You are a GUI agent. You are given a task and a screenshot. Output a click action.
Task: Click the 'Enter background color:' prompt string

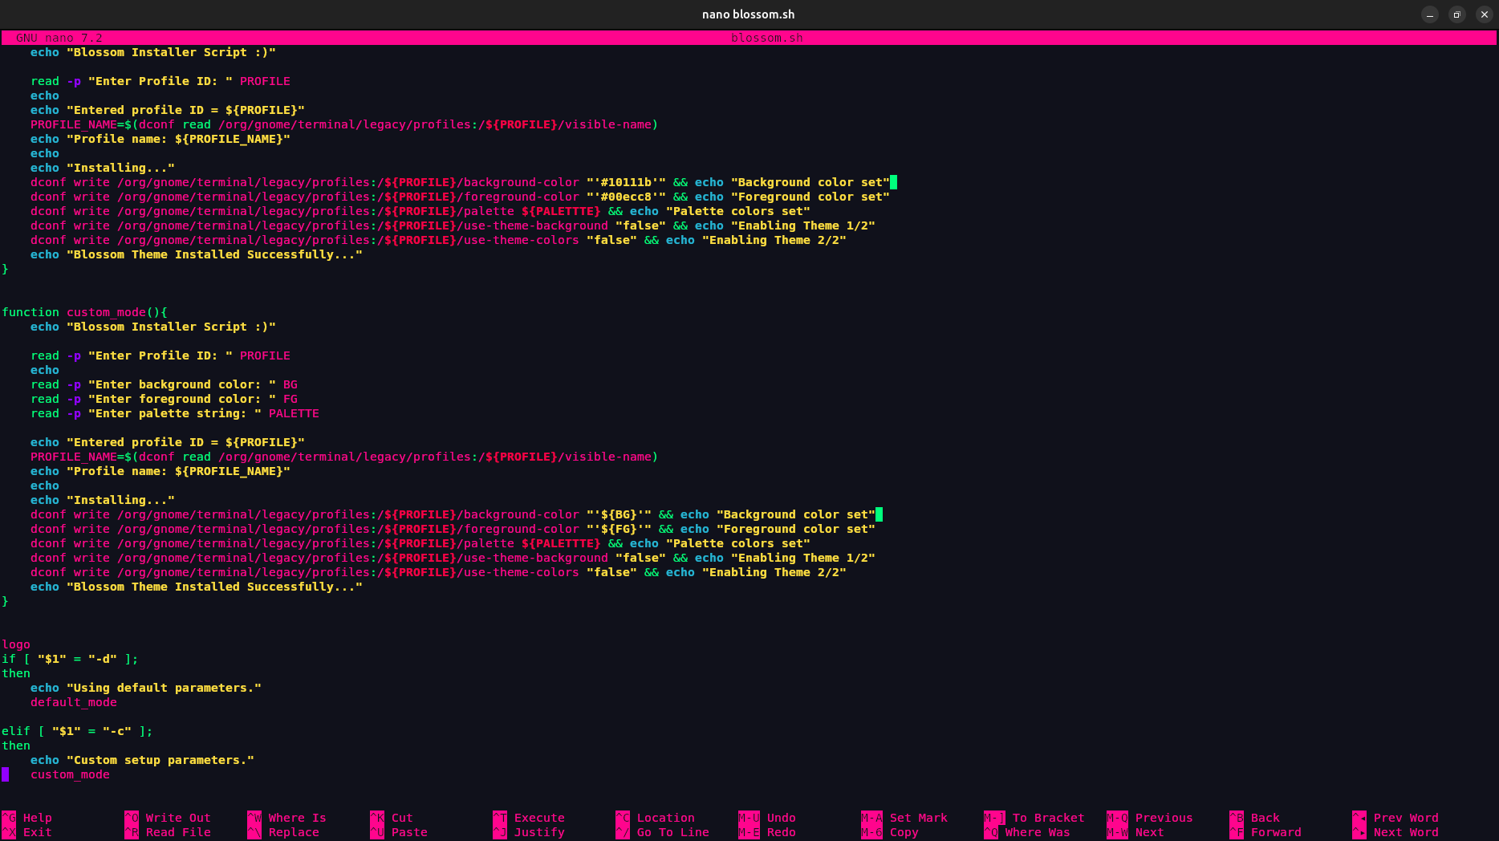pyautogui.click(x=182, y=384)
